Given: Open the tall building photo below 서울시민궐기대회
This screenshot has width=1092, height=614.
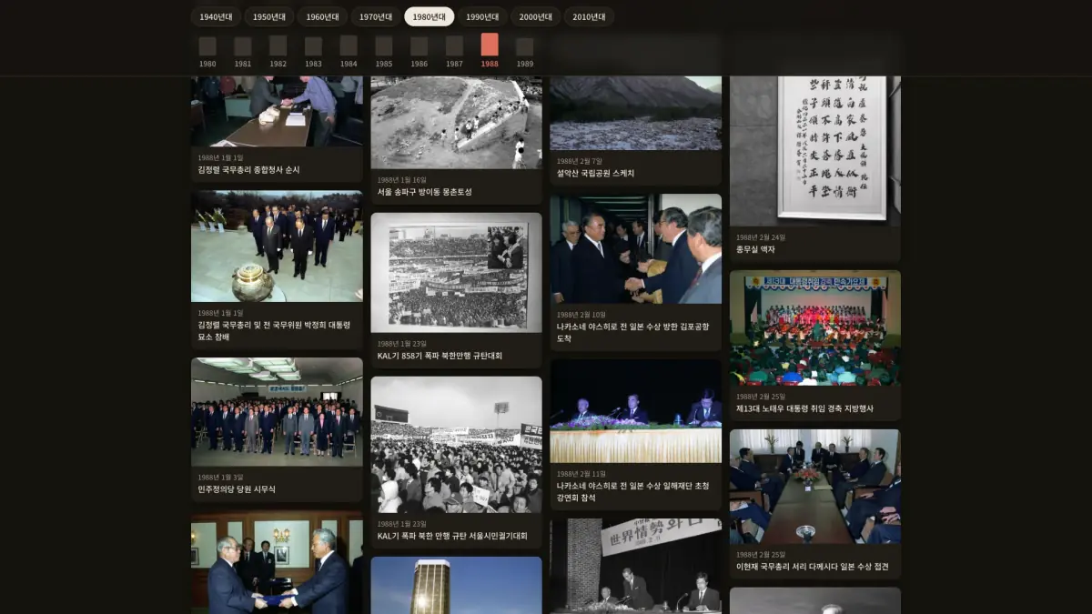Looking at the screenshot, I should click(x=456, y=585).
